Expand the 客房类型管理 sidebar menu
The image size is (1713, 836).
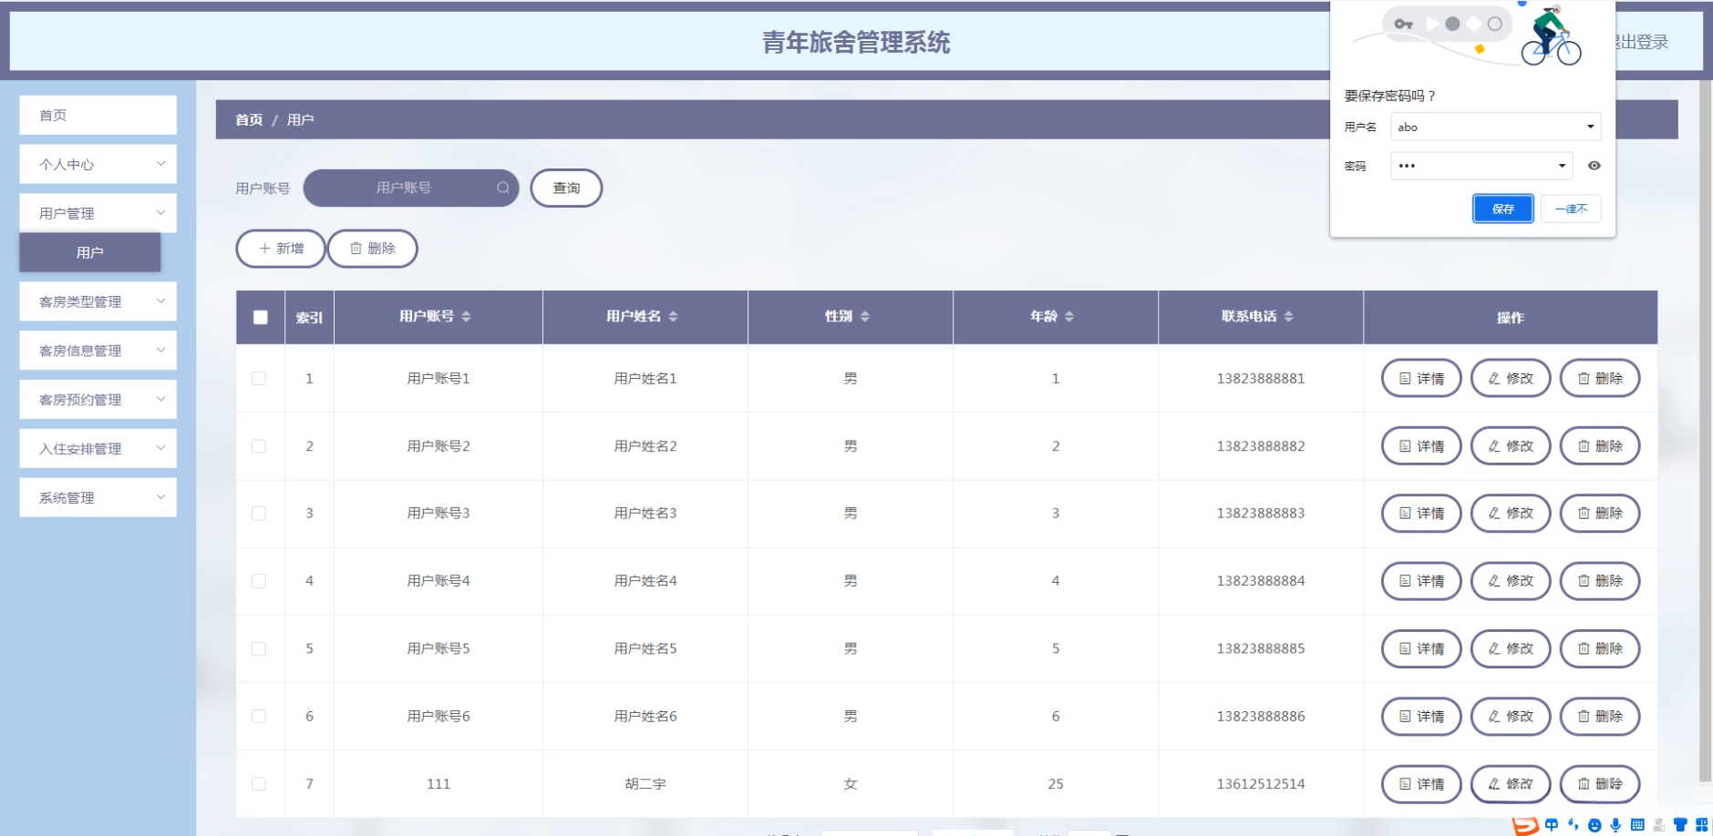(98, 301)
